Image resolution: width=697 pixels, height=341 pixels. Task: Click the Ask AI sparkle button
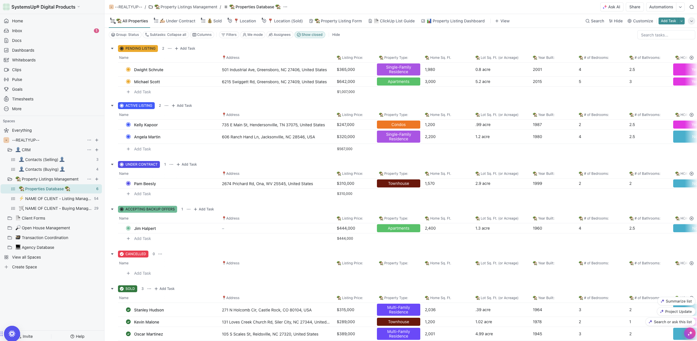[x=611, y=7]
